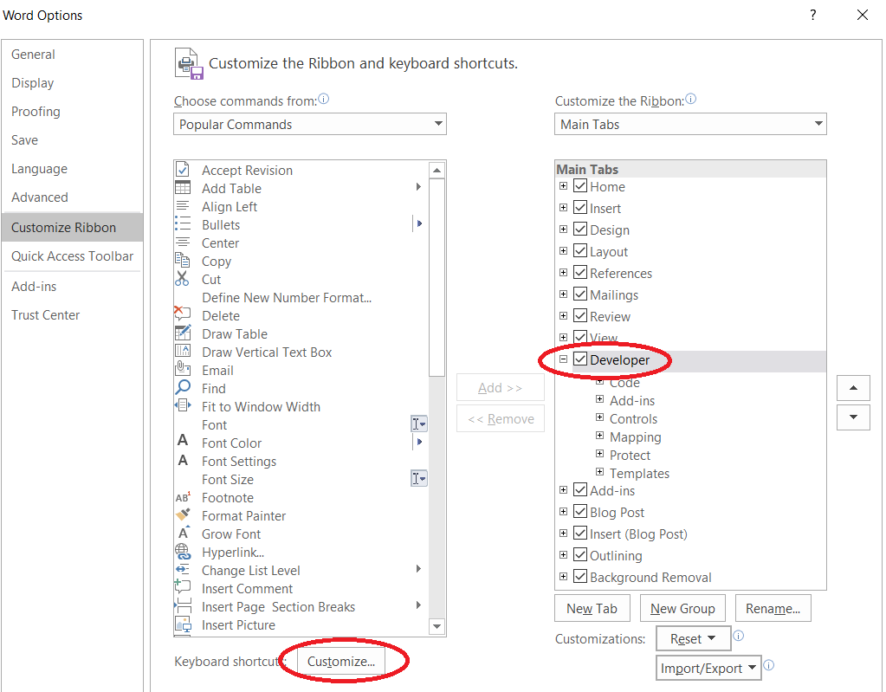The width and height of the screenshot is (886, 692).
Task: Click the Rename button
Action: click(x=773, y=608)
